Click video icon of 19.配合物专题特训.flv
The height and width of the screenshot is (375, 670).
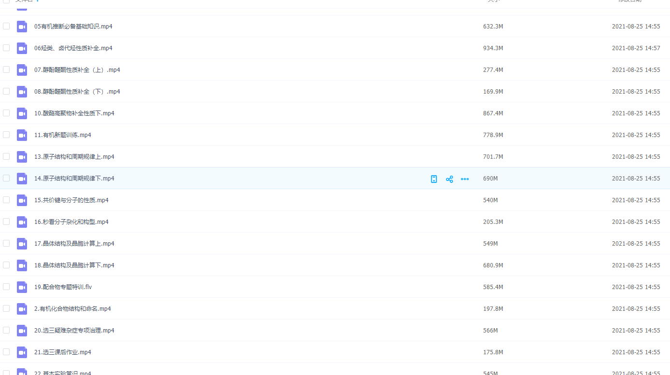(x=22, y=287)
